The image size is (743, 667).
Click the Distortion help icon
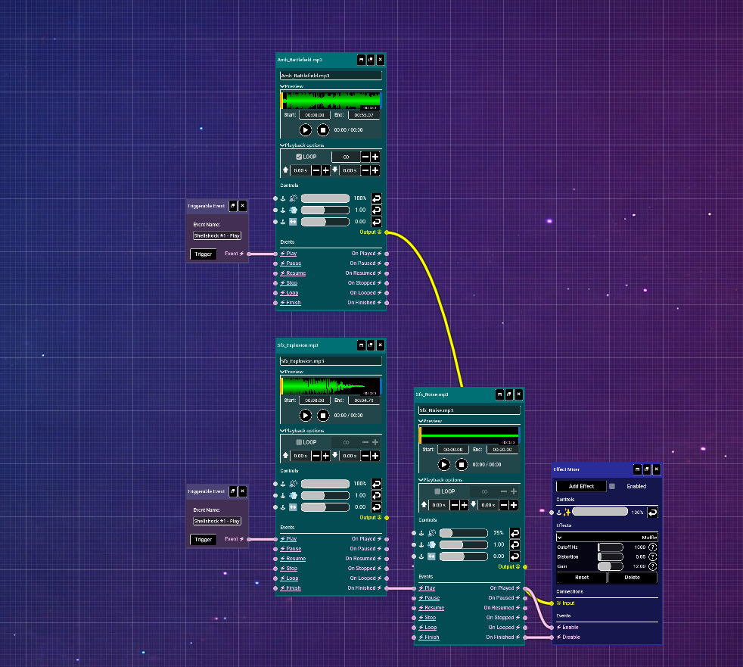point(651,556)
